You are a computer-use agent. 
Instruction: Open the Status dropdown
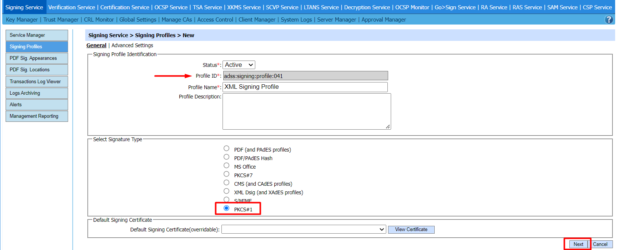pyautogui.click(x=239, y=65)
